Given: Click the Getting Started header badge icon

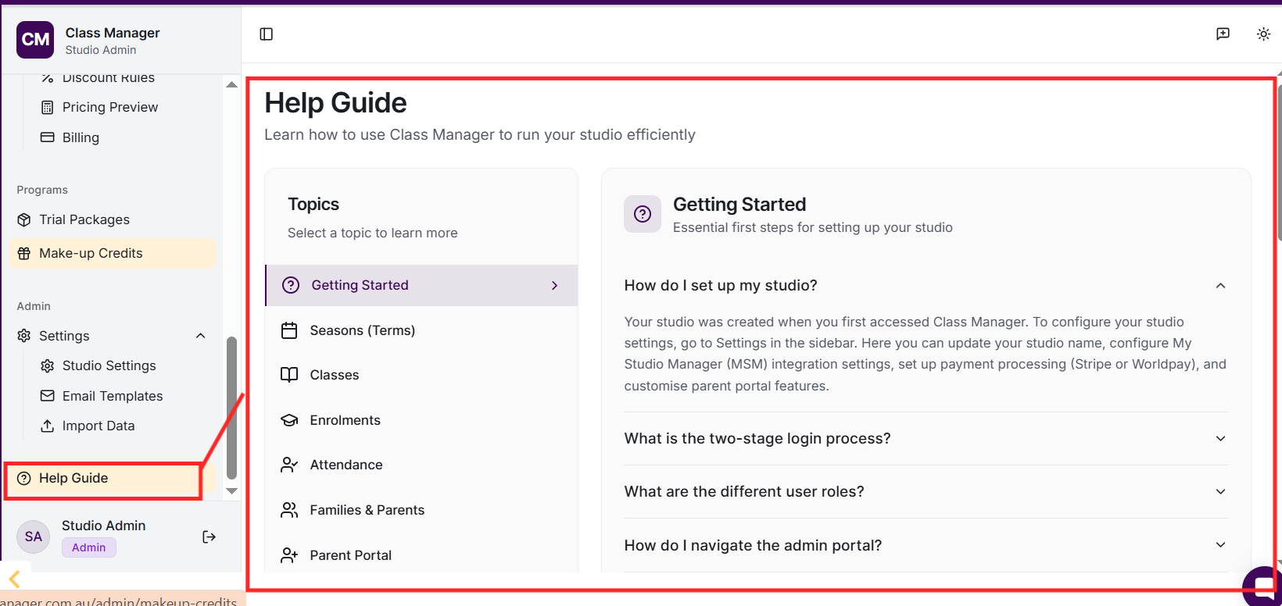Looking at the screenshot, I should pyautogui.click(x=643, y=214).
